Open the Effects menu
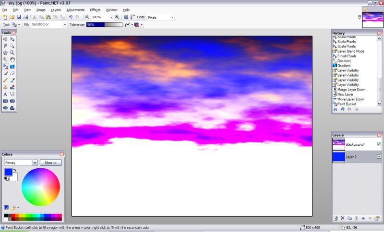 click(x=95, y=10)
